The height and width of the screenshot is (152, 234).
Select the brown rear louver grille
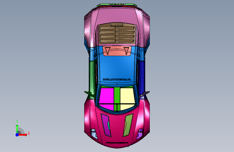(x=117, y=34)
